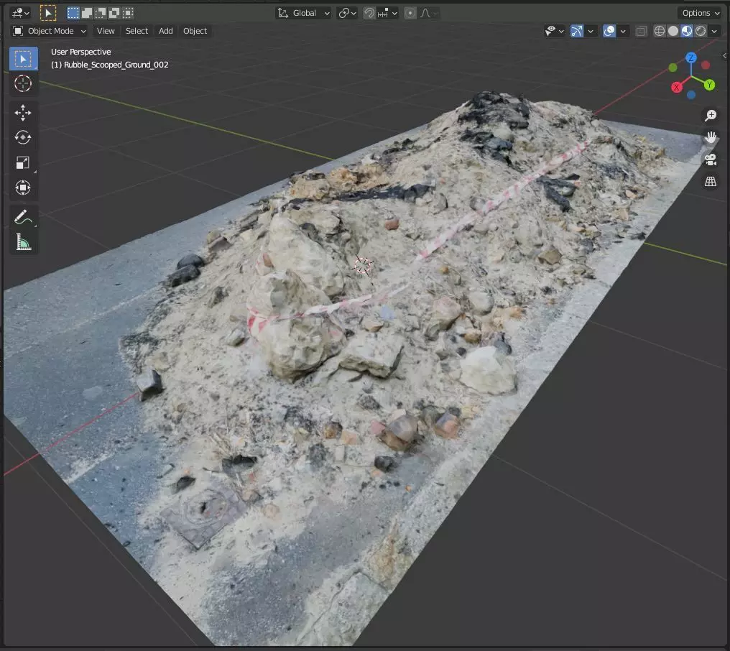Screen dimensions: 730x651
Task: Switch to Material Preview shading
Action: pyautogui.click(x=687, y=31)
